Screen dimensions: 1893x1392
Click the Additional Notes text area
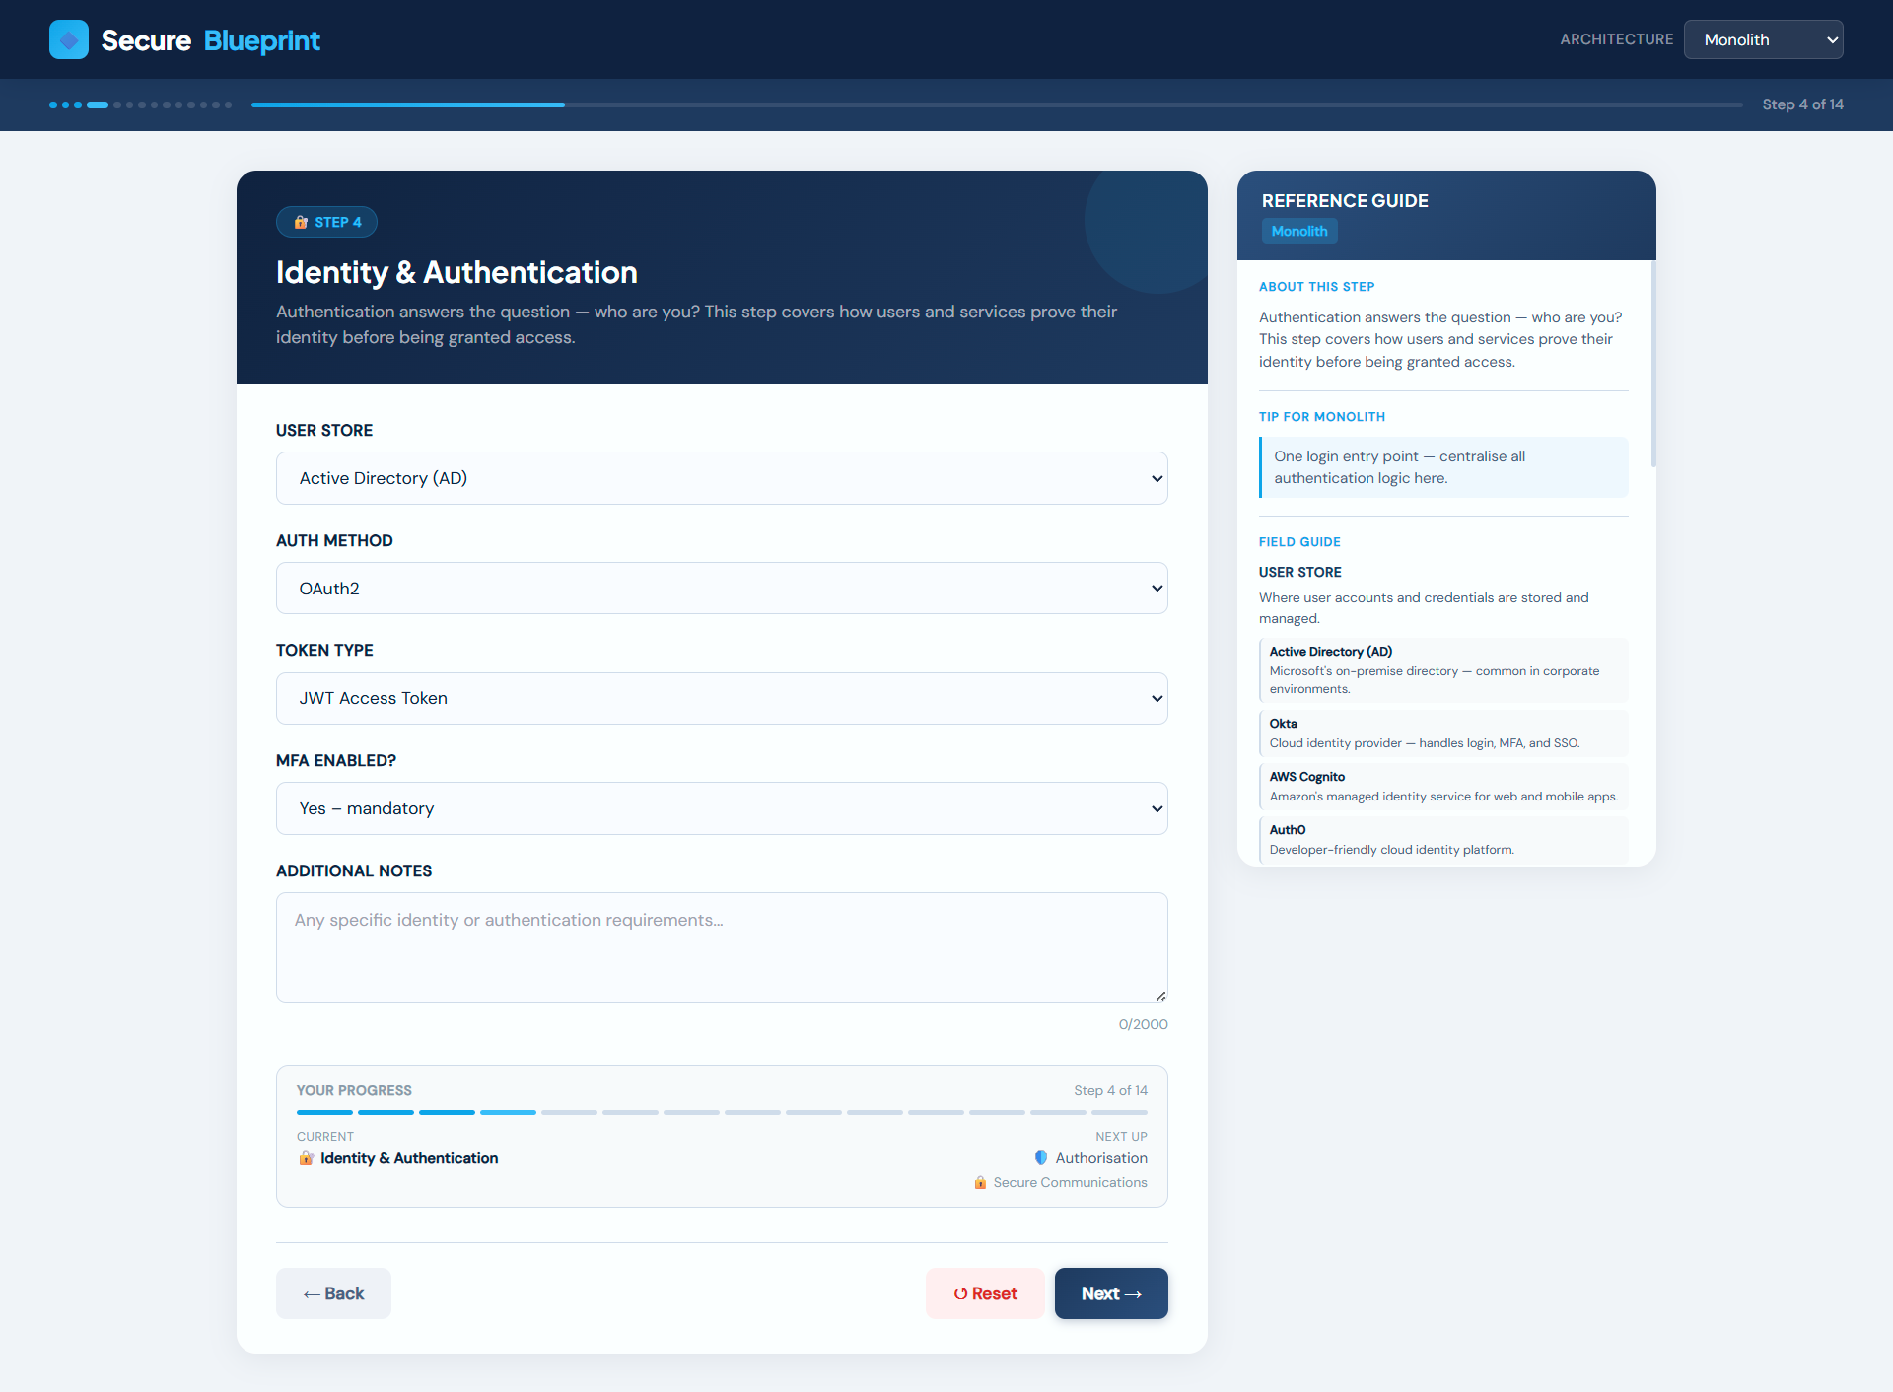722,946
